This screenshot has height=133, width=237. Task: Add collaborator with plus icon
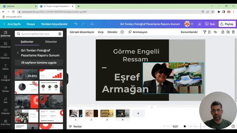coord(192,24)
